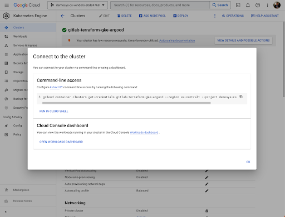Click Open Workloads Dashboard
285x217 pixels.
coord(61,142)
